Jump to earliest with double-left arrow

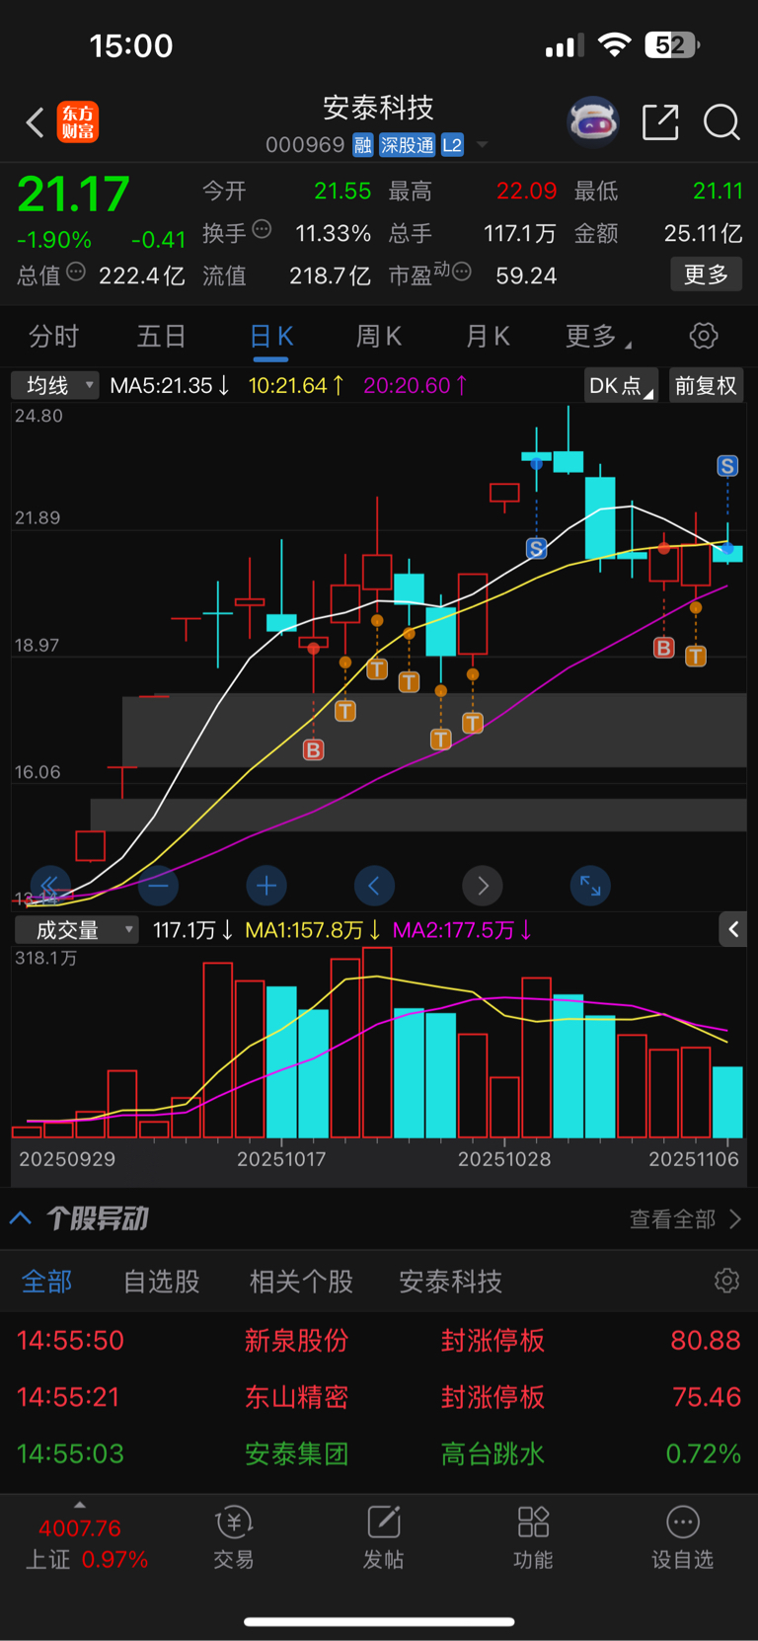[x=49, y=885]
